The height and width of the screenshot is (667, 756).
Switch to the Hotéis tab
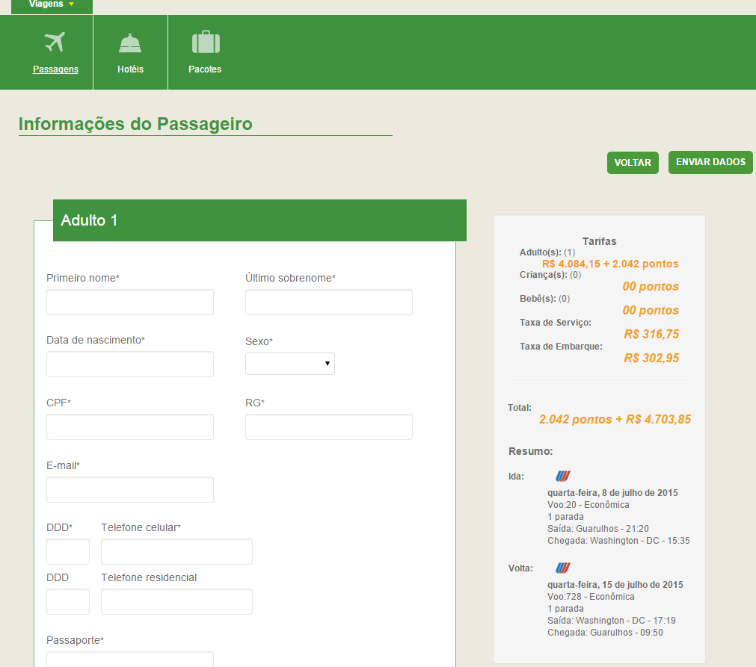(130, 69)
